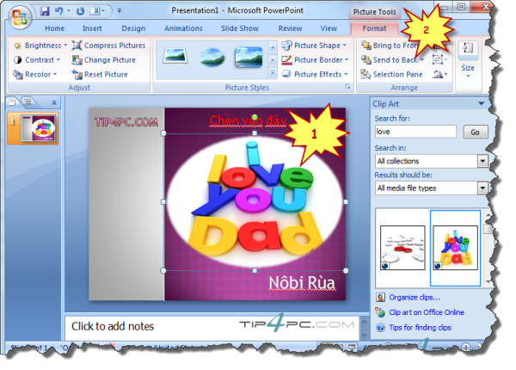Open Clip art on Office Online link
The height and width of the screenshot is (370, 516).
pos(427,312)
